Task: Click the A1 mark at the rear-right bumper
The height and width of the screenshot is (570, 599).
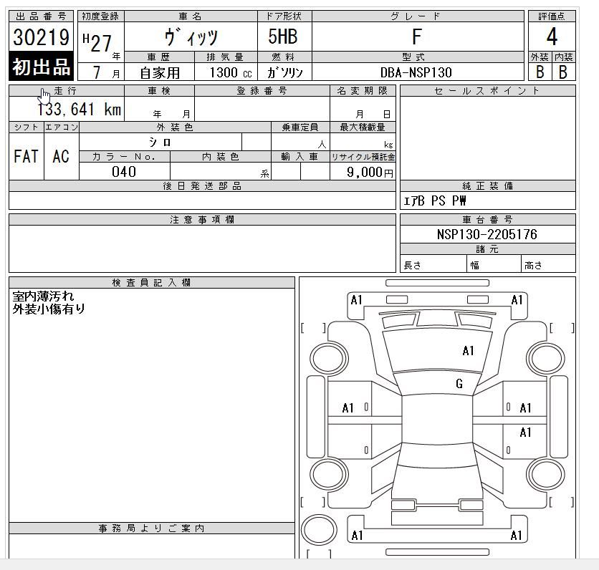Action: click(x=516, y=535)
